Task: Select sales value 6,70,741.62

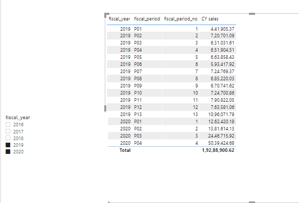Action: (x=222, y=86)
